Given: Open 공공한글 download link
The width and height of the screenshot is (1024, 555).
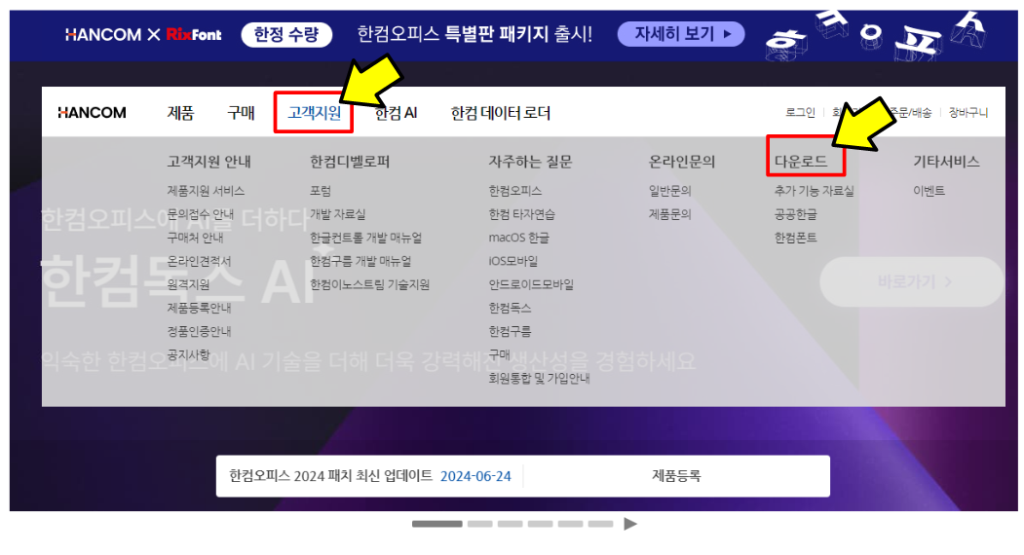Looking at the screenshot, I should (x=795, y=214).
